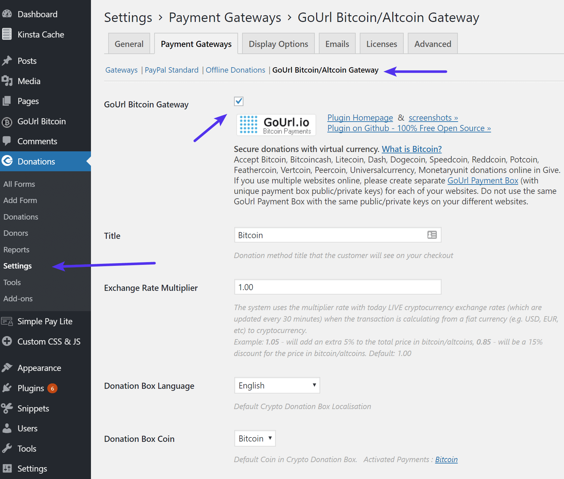Click the Comments speech bubble icon
This screenshot has width=564, height=479.
pos(7,141)
